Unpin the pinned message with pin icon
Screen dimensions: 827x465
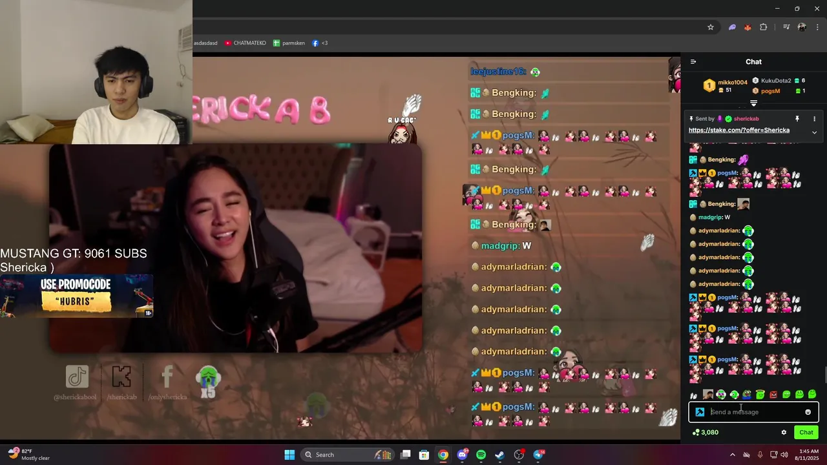[797, 119]
